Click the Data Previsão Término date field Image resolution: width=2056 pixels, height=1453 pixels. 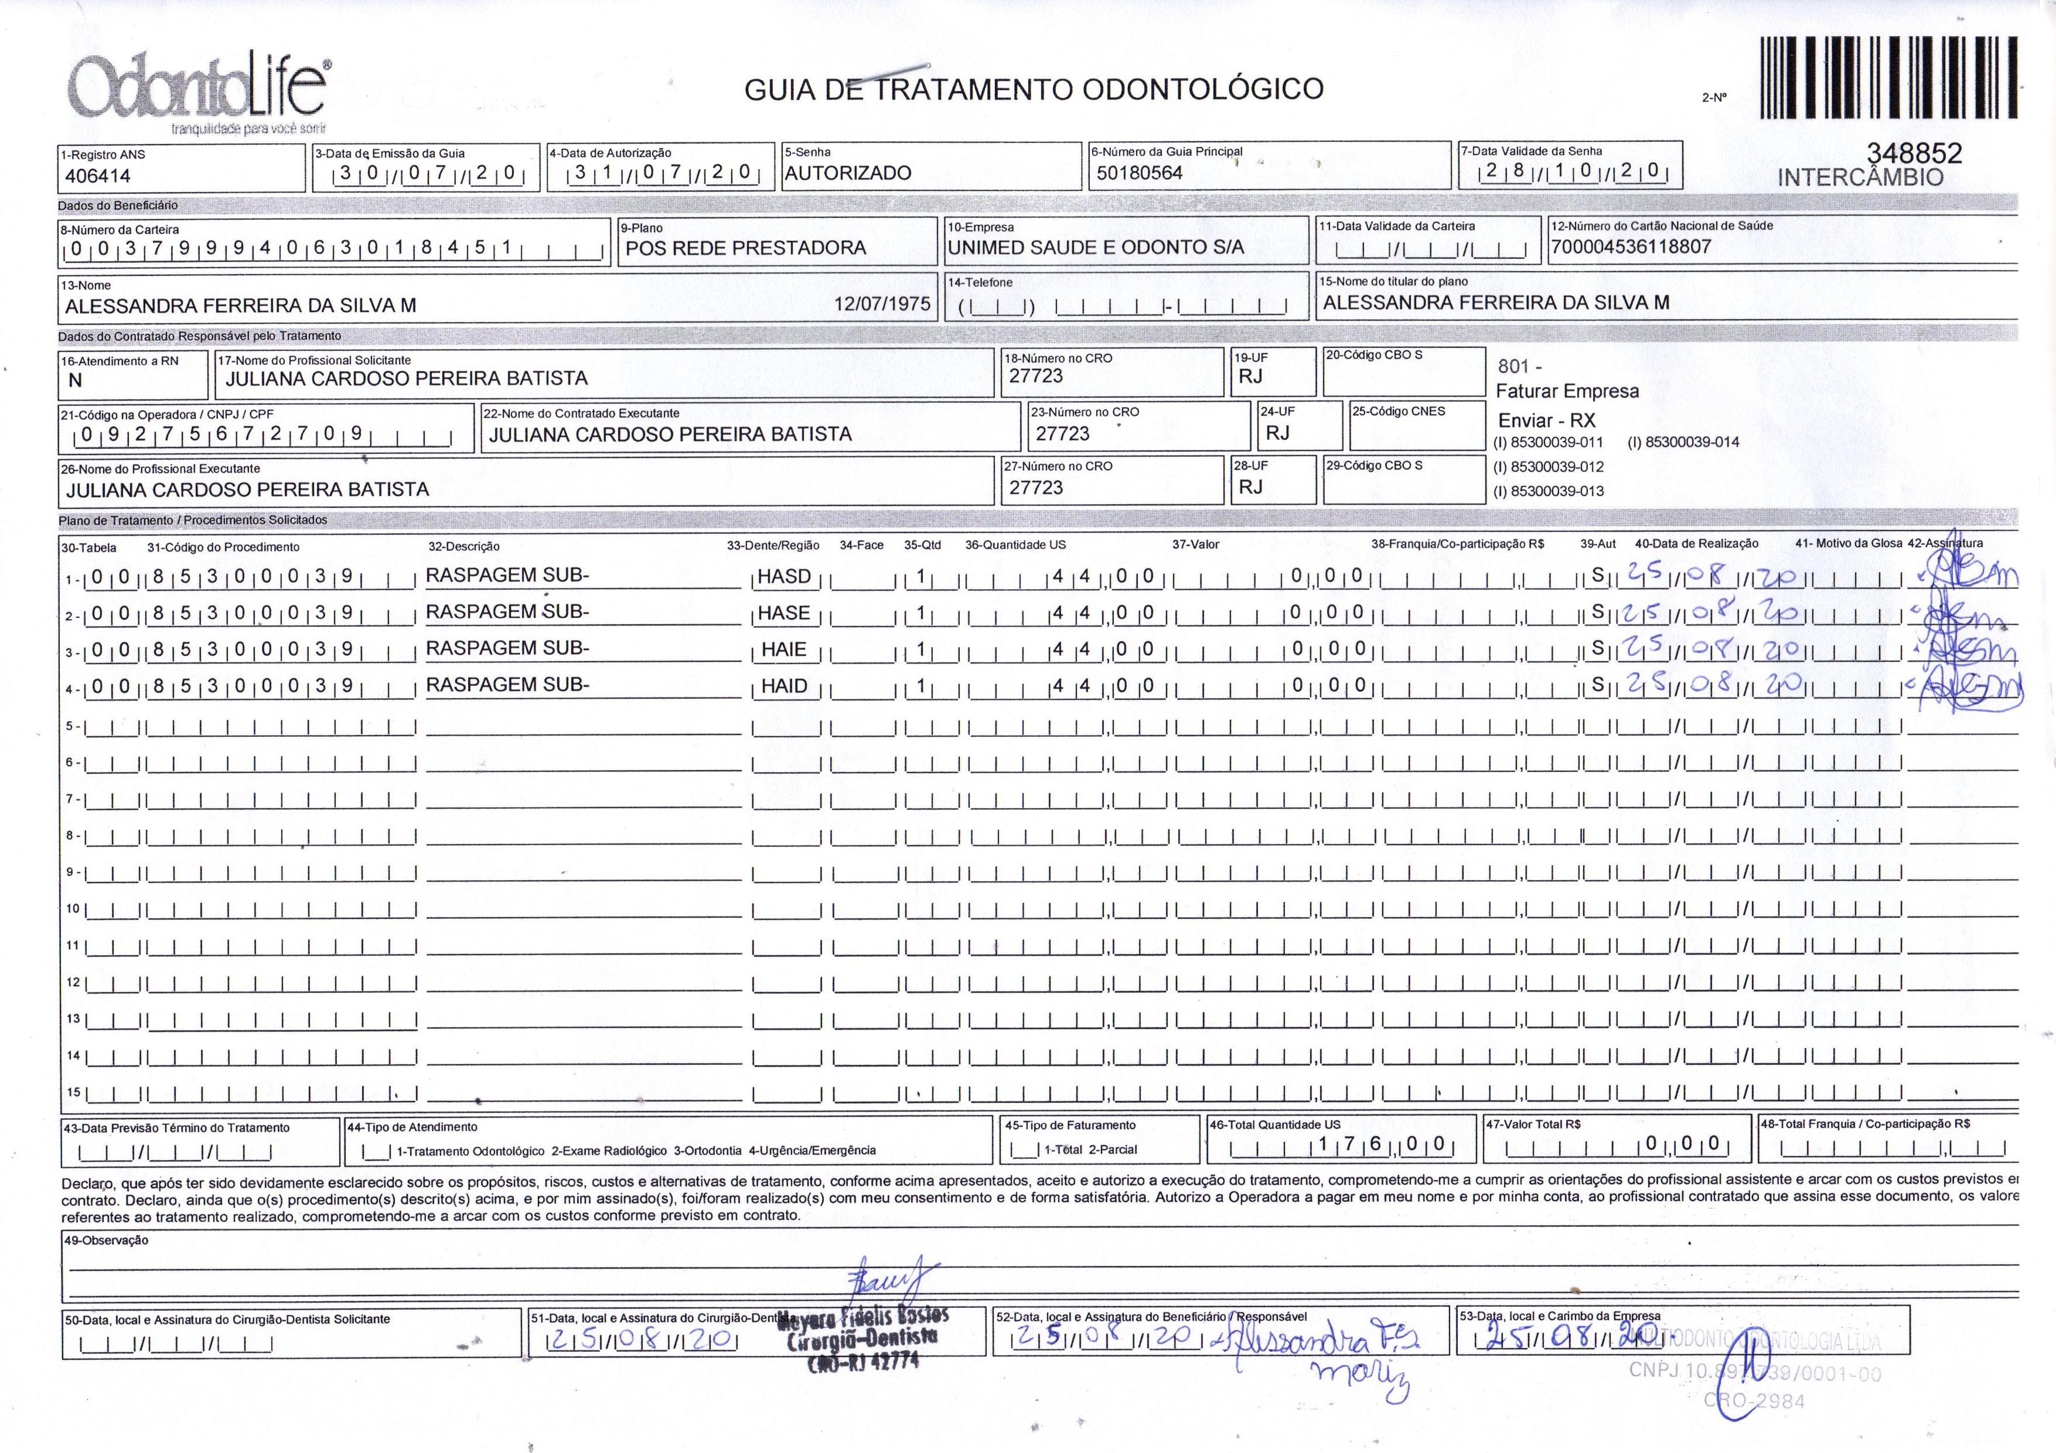[176, 1152]
